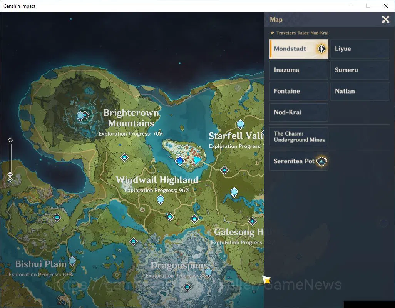Screen dimensions: 395x308
Task: Select Statue of the Seven below Windwail Highland label
Action: pos(161,200)
